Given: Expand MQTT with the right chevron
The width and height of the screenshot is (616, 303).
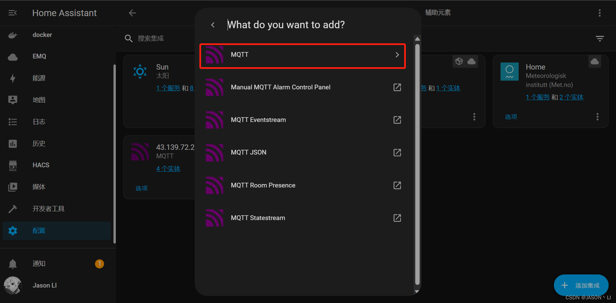Looking at the screenshot, I should 397,55.
